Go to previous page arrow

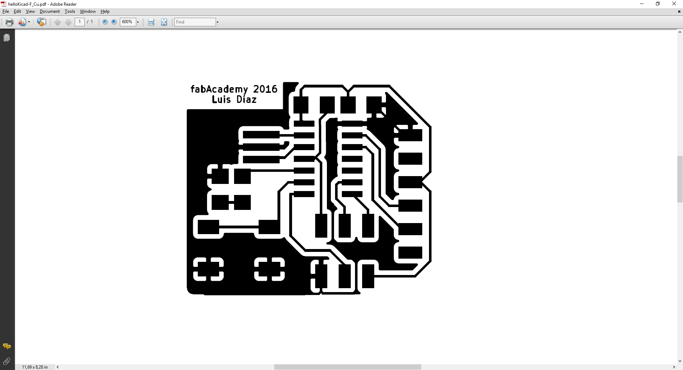58,22
